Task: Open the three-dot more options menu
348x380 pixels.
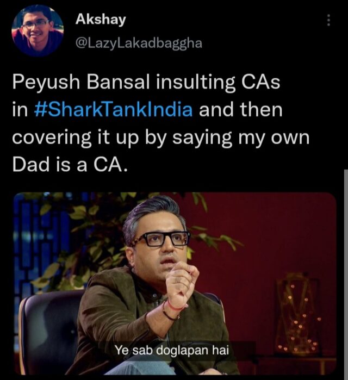Action: click(x=328, y=20)
